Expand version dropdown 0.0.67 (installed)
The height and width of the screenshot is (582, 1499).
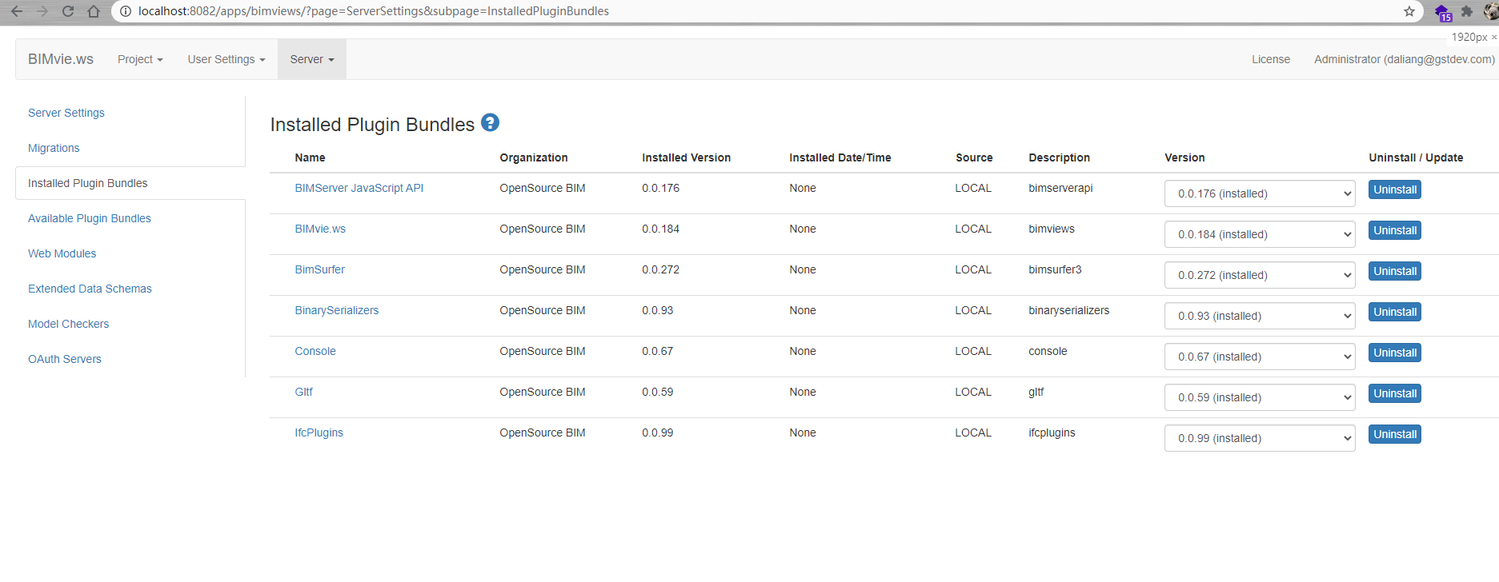[1260, 357]
